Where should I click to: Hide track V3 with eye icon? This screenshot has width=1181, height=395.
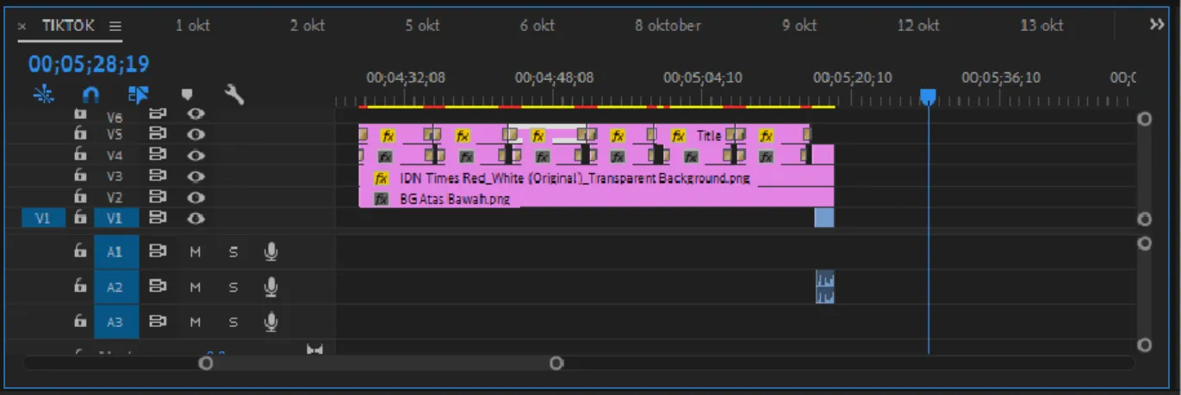[x=196, y=176]
